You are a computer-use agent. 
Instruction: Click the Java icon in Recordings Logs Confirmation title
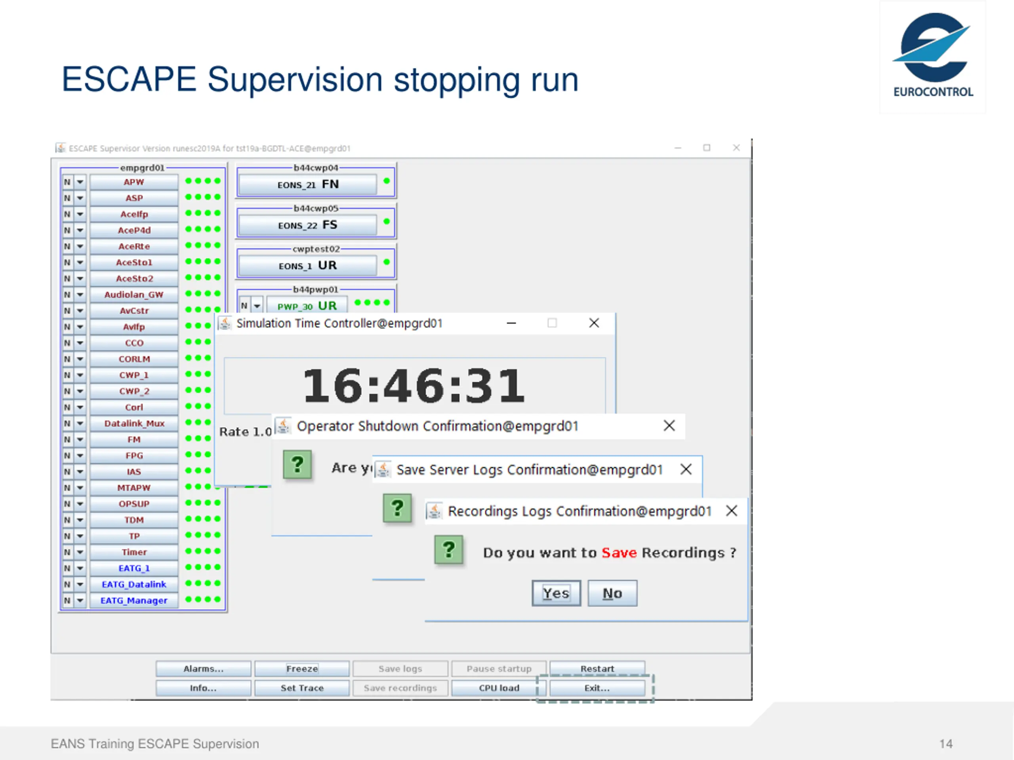(435, 511)
